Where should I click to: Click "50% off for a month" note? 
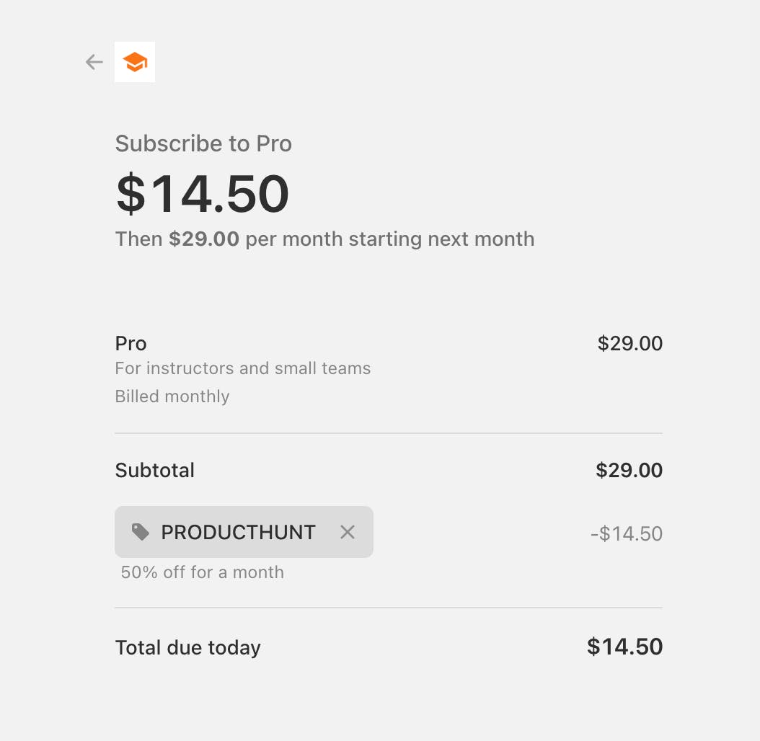coord(203,572)
